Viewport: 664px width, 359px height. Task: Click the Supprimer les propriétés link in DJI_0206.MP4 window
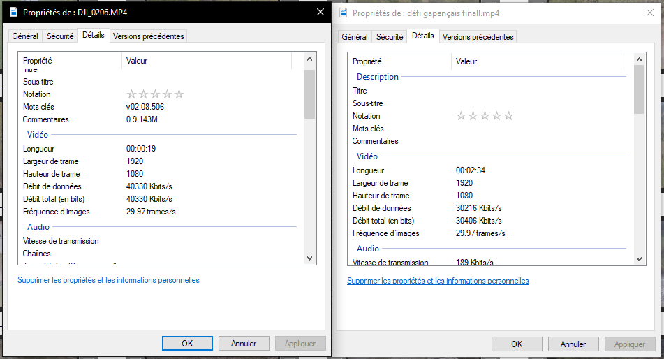[108, 280]
